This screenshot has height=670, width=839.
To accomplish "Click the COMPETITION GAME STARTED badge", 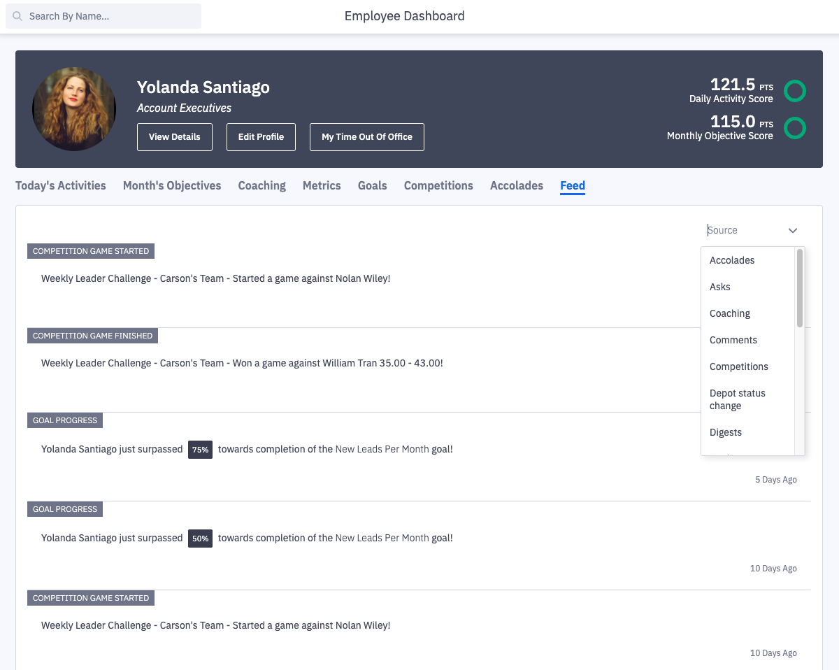I will pyautogui.click(x=90, y=250).
